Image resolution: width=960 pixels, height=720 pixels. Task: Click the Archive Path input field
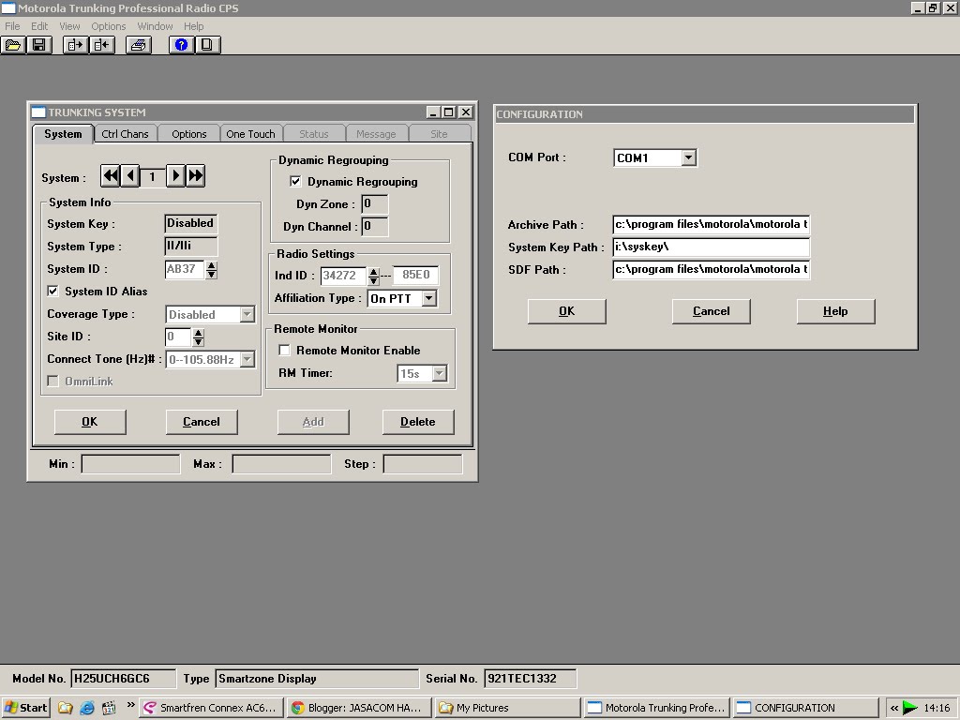[x=711, y=224]
